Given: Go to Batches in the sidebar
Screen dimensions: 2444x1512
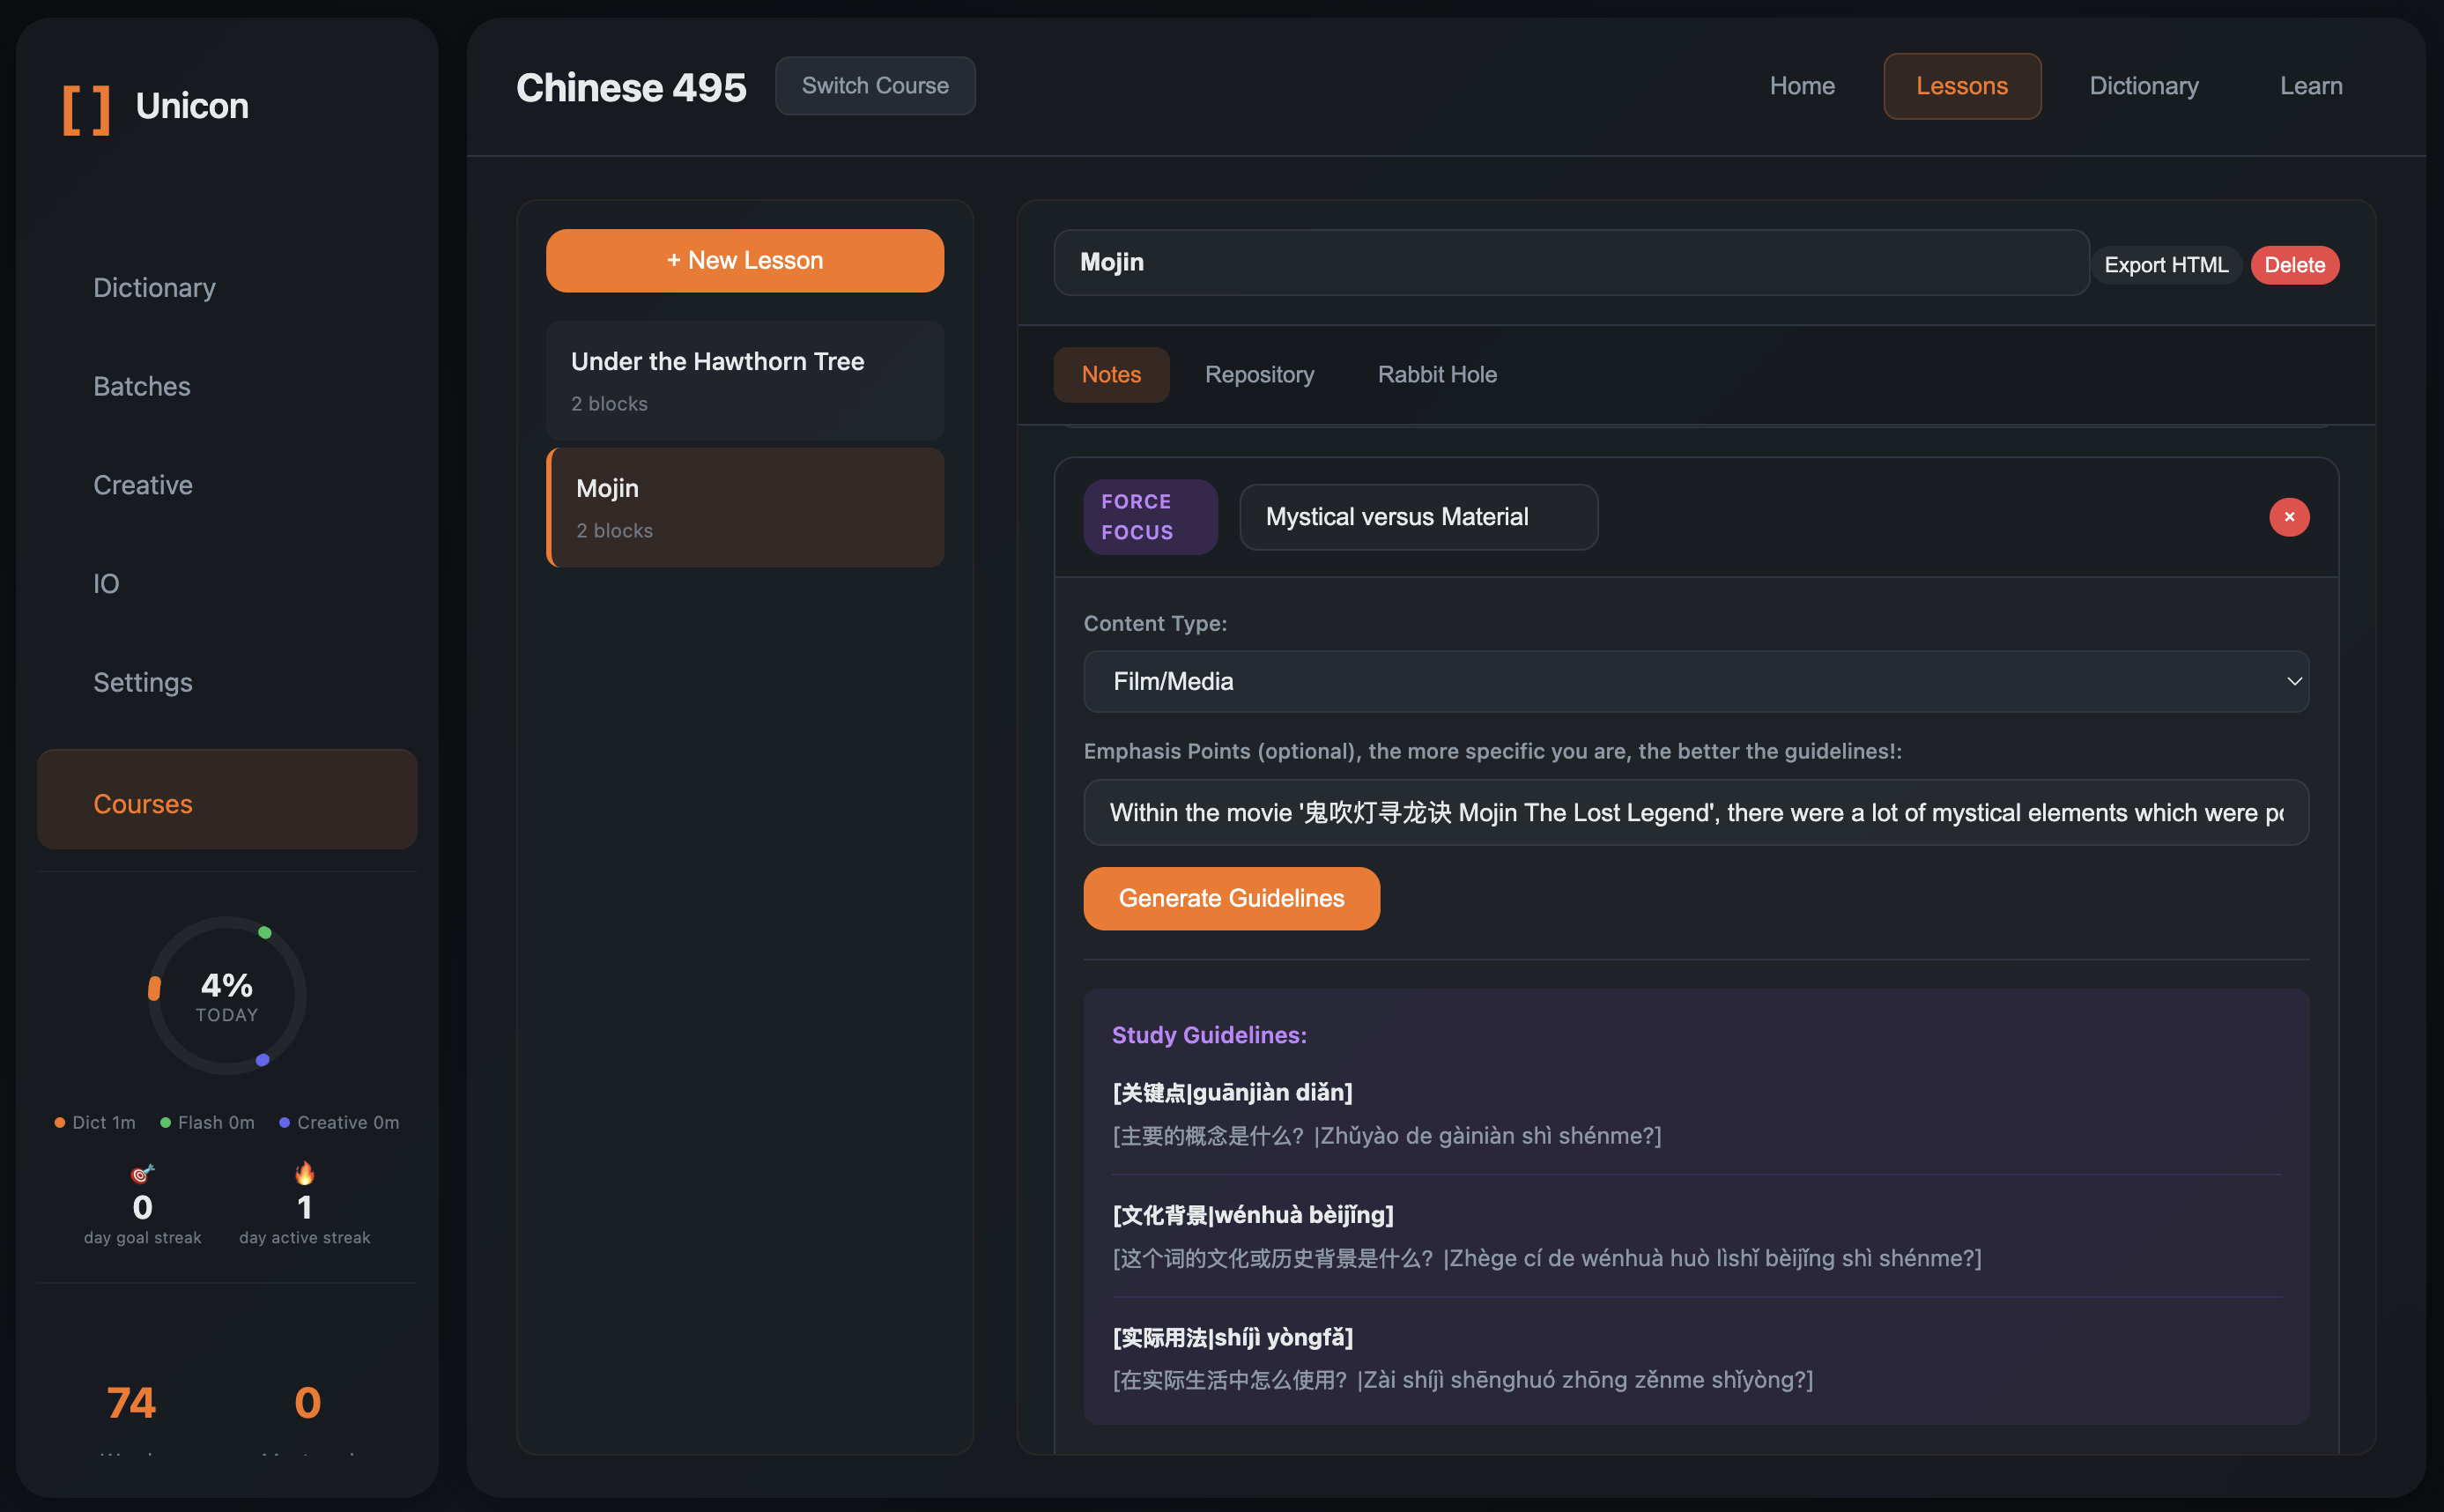Looking at the screenshot, I should coord(142,386).
